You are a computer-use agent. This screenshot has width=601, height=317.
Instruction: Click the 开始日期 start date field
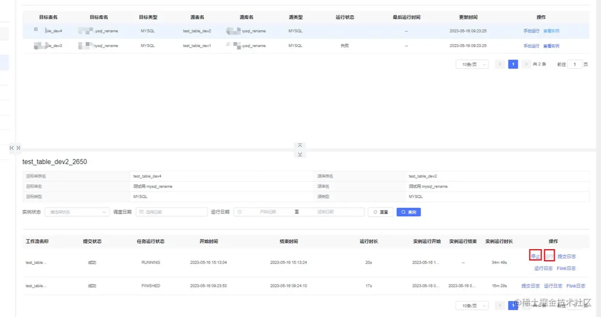coord(267,212)
